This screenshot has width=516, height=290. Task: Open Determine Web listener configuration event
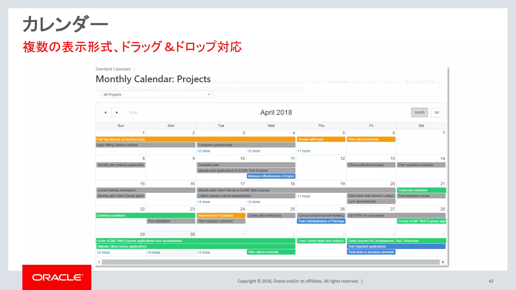tap(371, 196)
